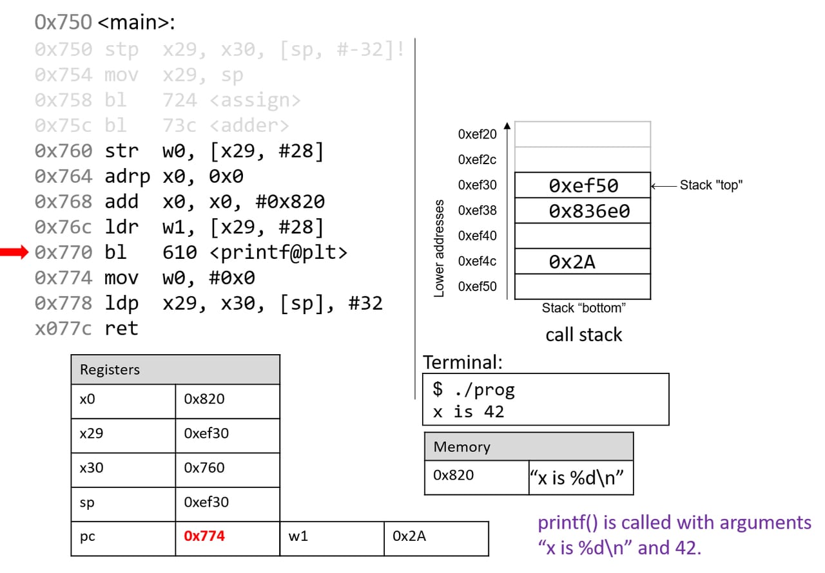Screen dimensions: 825x573
Task: Click the stack cell containing 0xef50
Action: [583, 185]
